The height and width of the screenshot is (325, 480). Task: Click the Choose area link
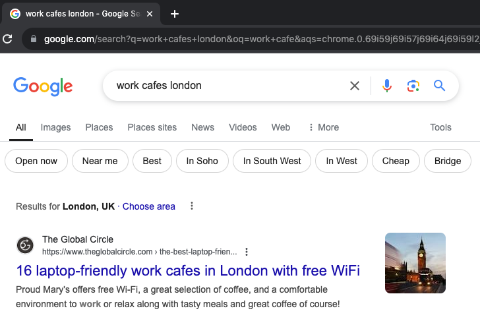pos(149,206)
